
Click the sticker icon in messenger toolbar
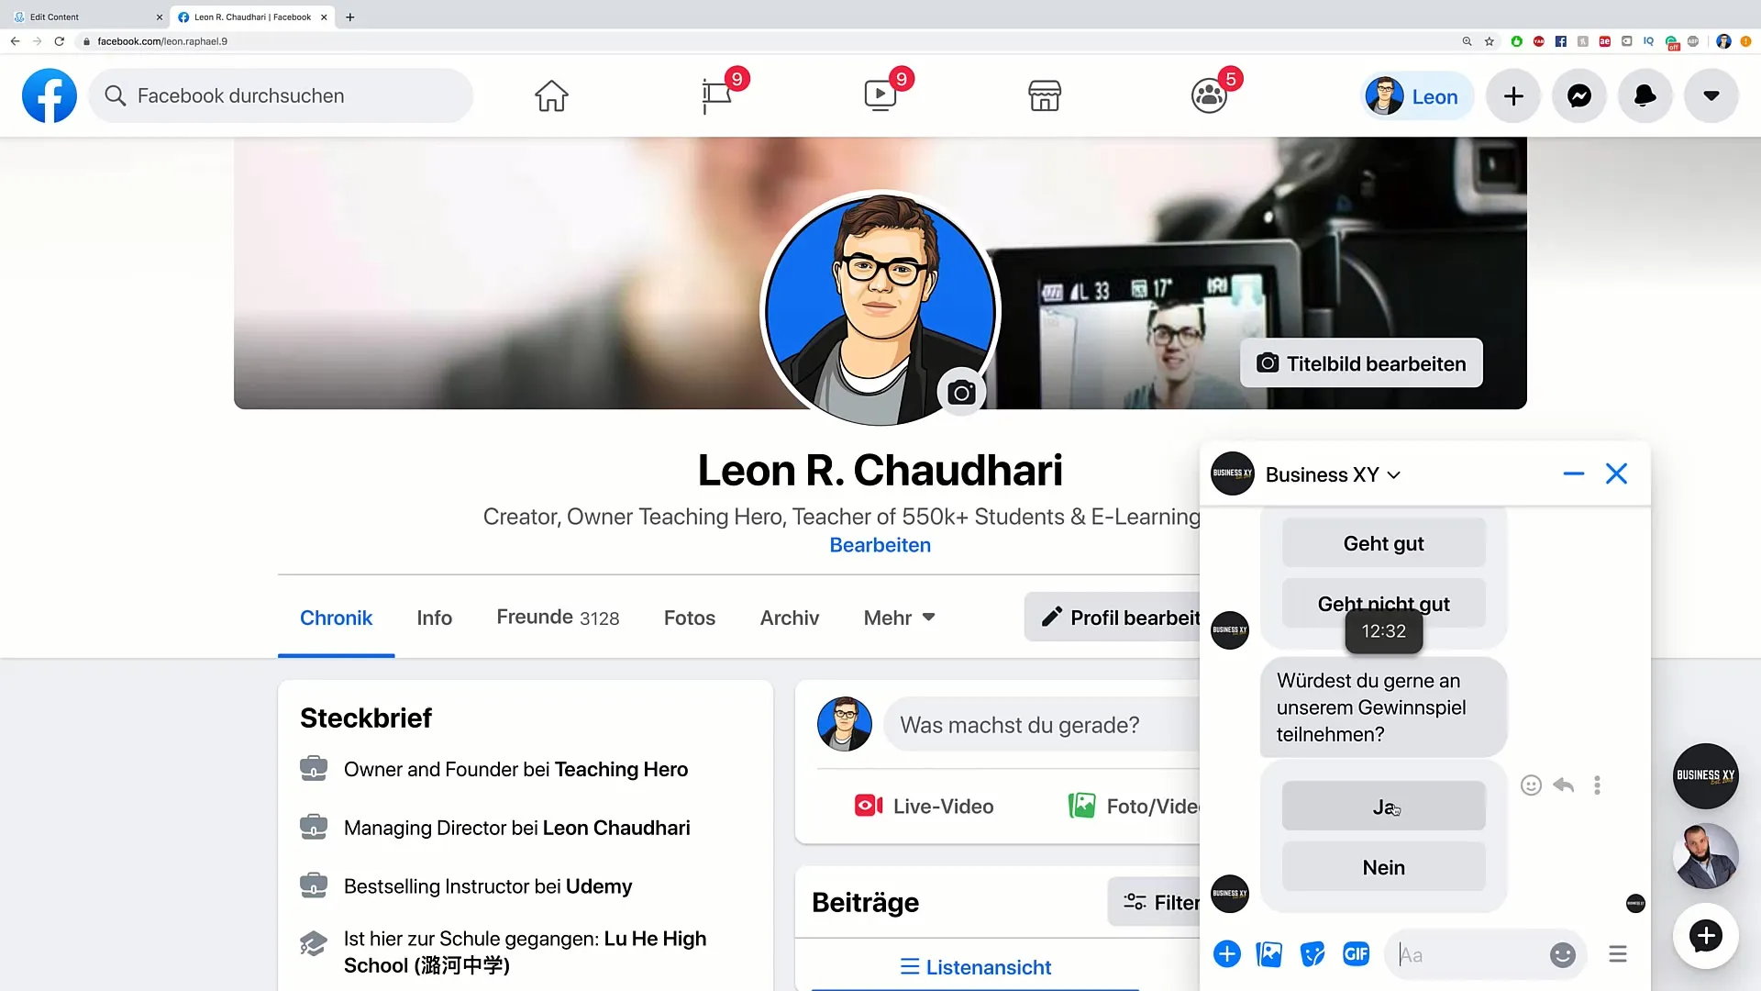coord(1312,954)
